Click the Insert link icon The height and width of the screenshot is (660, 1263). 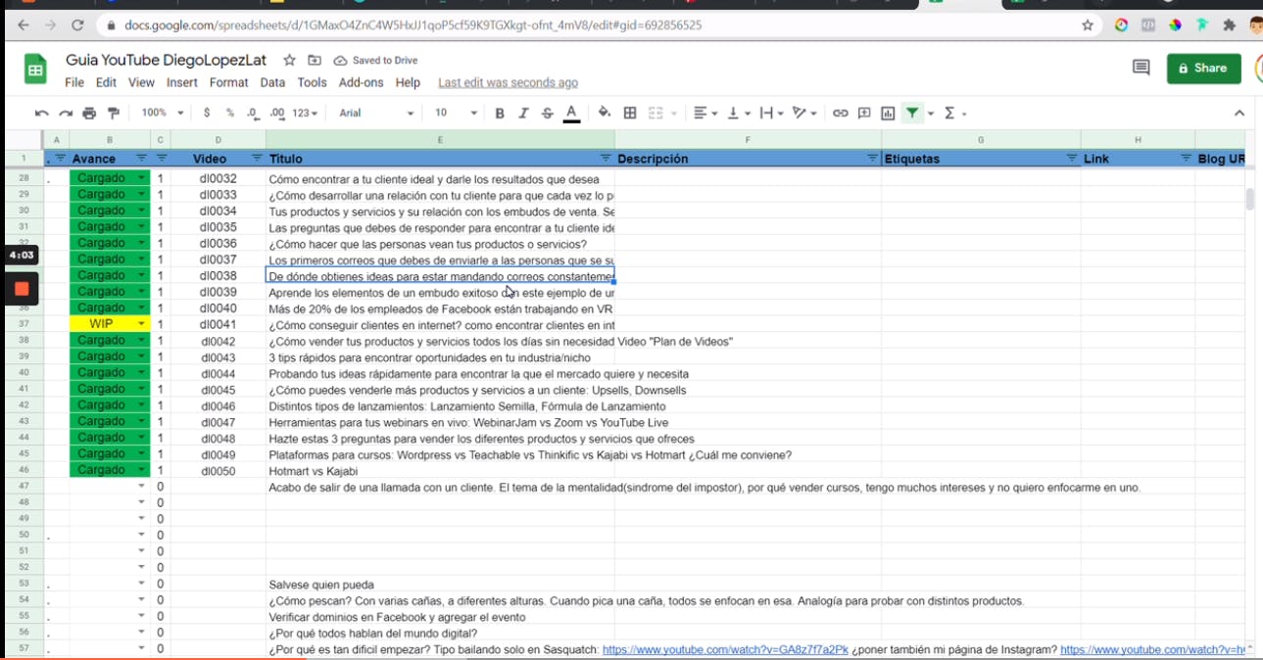(x=840, y=114)
